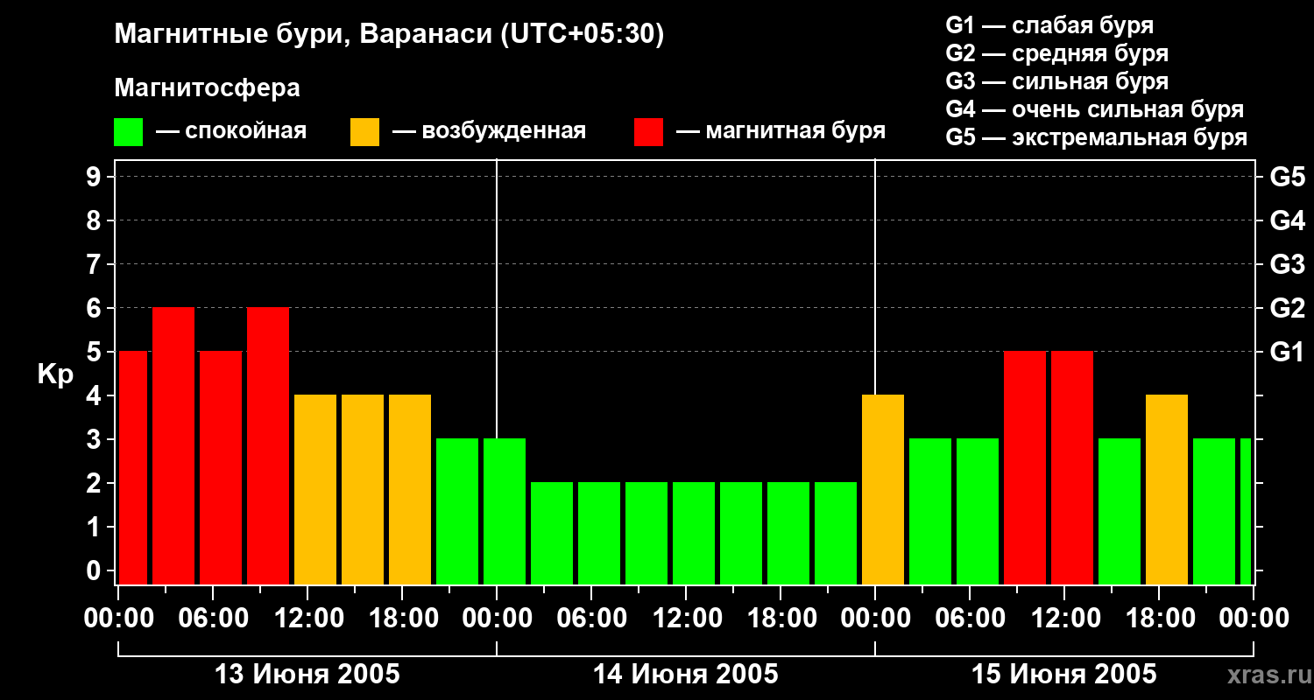Click the '— возбужденная' legend label
The height and width of the screenshot is (700, 1314).
pos(489,131)
